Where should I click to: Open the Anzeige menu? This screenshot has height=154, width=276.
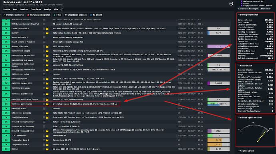point(47,9)
